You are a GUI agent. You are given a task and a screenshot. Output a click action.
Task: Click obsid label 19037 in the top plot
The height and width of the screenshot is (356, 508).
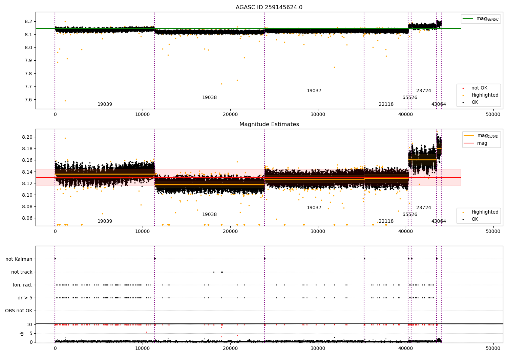pyautogui.click(x=314, y=91)
